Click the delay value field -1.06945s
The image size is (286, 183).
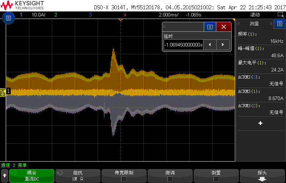pos(183,45)
